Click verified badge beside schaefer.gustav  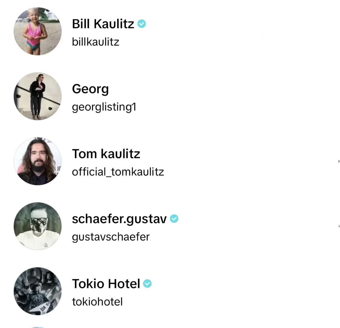click(x=174, y=219)
